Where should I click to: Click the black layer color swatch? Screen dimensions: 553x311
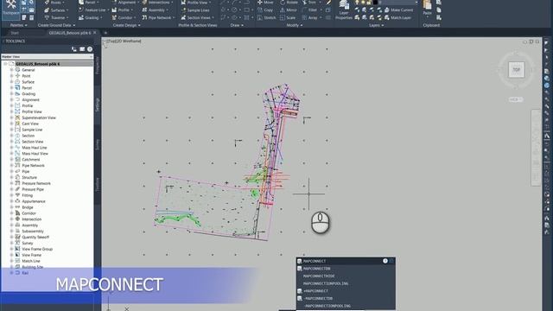[375, 3]
